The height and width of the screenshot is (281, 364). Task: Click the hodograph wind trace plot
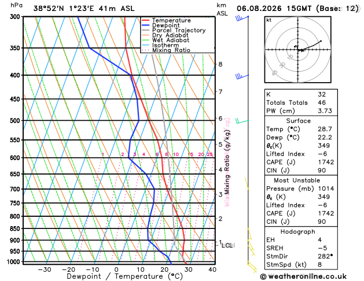(308, 46)
